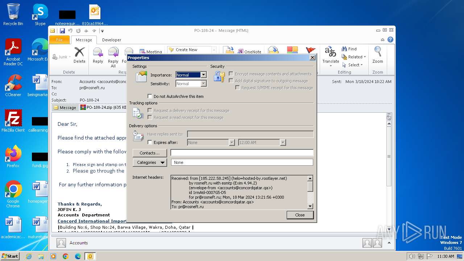Switch to the Developer ribbon tab
This screenshot has width=464, height=261.
pos(112,40)
